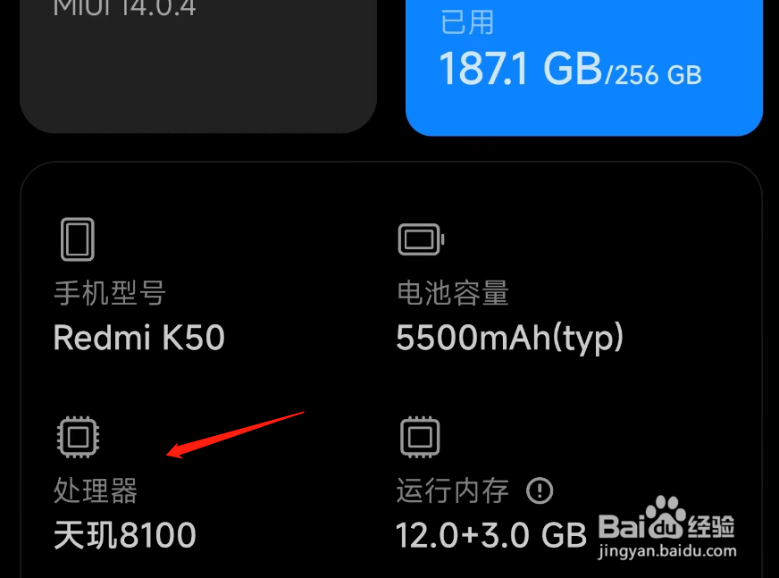Tap the processor chip icon
The width and height of the screenshot is (779, 578).
[x=78, y=437]
